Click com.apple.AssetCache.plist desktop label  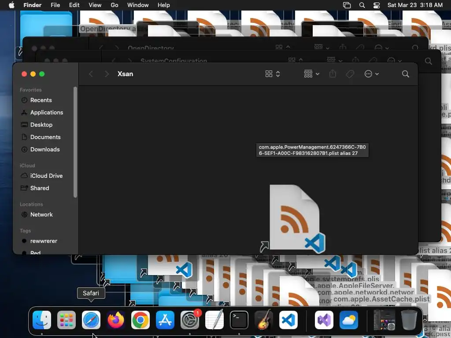[x=381, y=299]
